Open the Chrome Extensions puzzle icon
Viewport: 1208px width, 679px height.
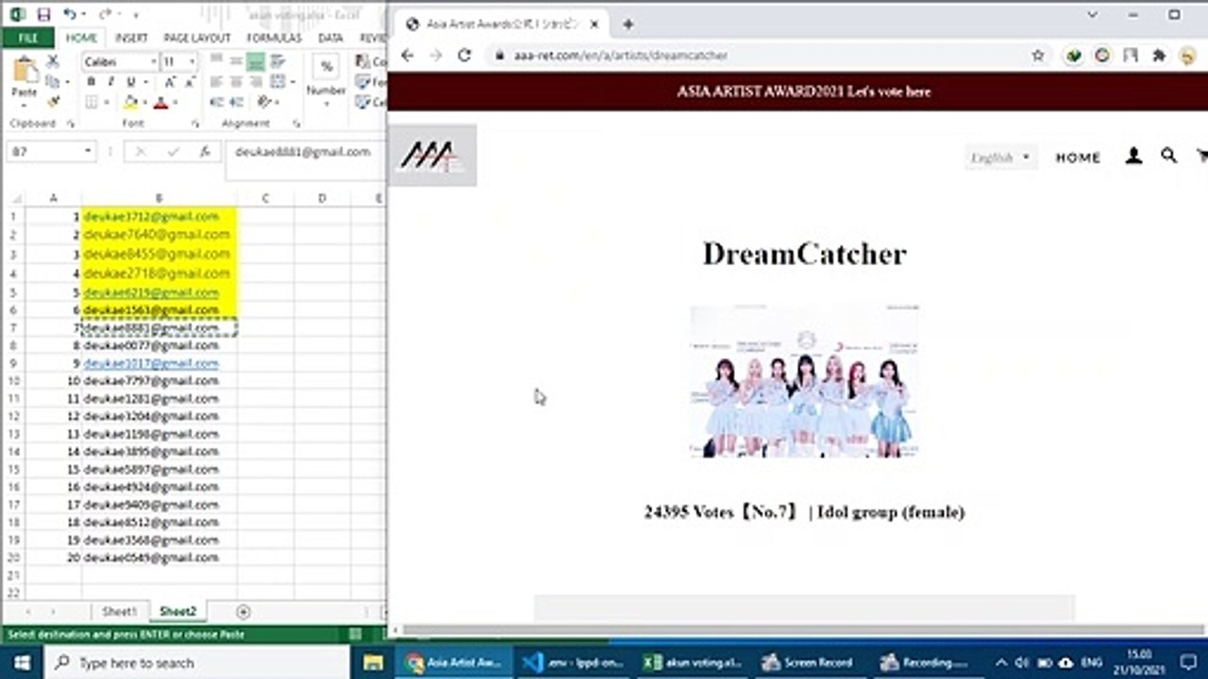click(x=1159, y=56)
